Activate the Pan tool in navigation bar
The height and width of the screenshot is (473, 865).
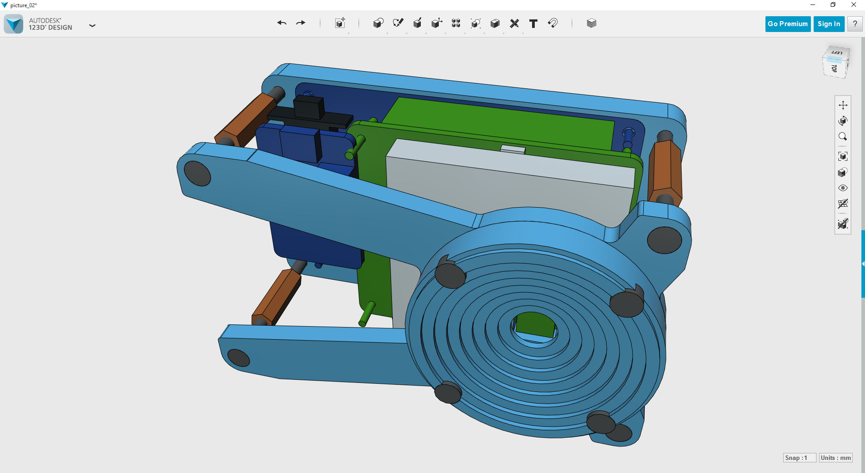(x=842, y=105)
